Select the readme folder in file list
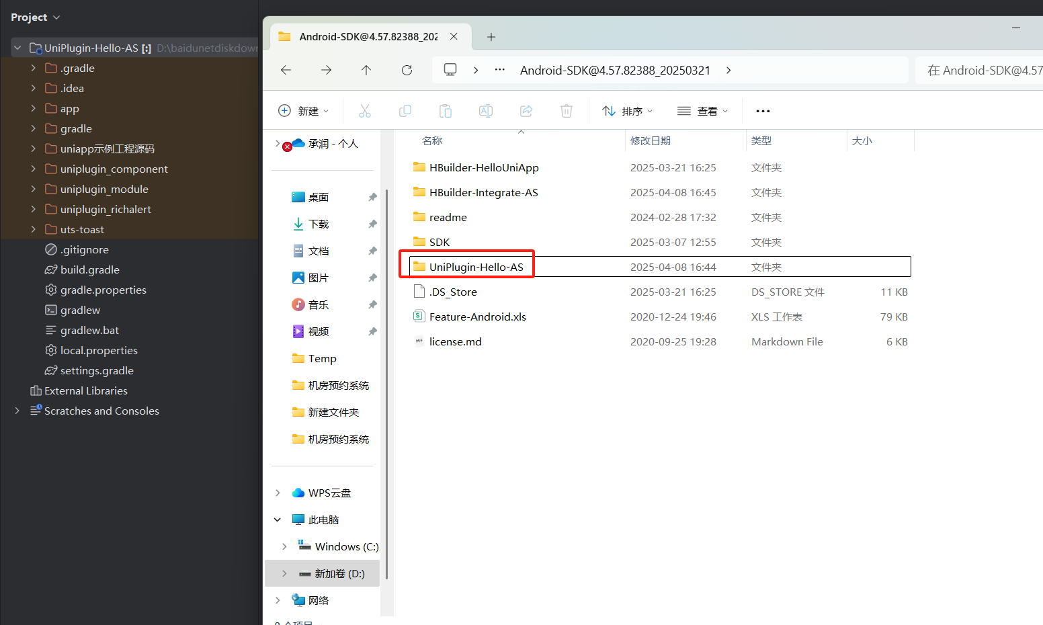 (660, 217)
